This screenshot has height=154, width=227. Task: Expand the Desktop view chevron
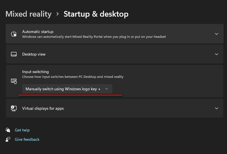[216, 54]
